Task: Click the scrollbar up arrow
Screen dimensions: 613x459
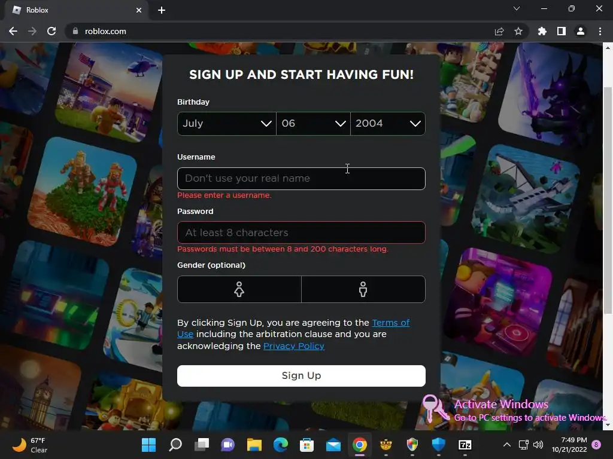Action: (x=608, y=48)
